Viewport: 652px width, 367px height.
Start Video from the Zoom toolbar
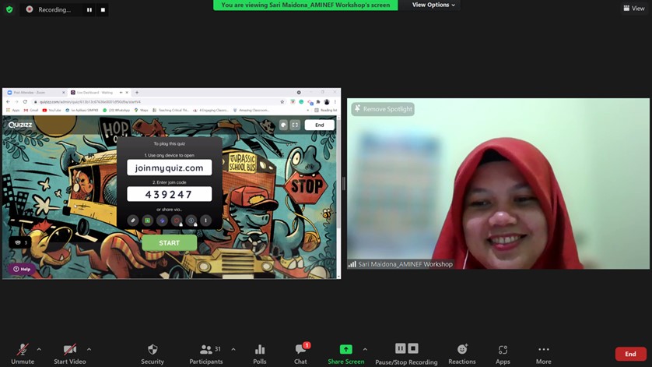(x=69, y=354)
